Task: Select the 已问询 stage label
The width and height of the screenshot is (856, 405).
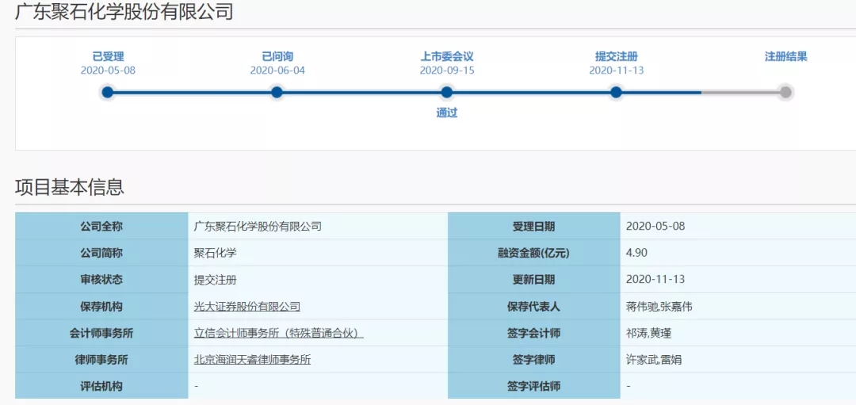Action: [277, 56]
